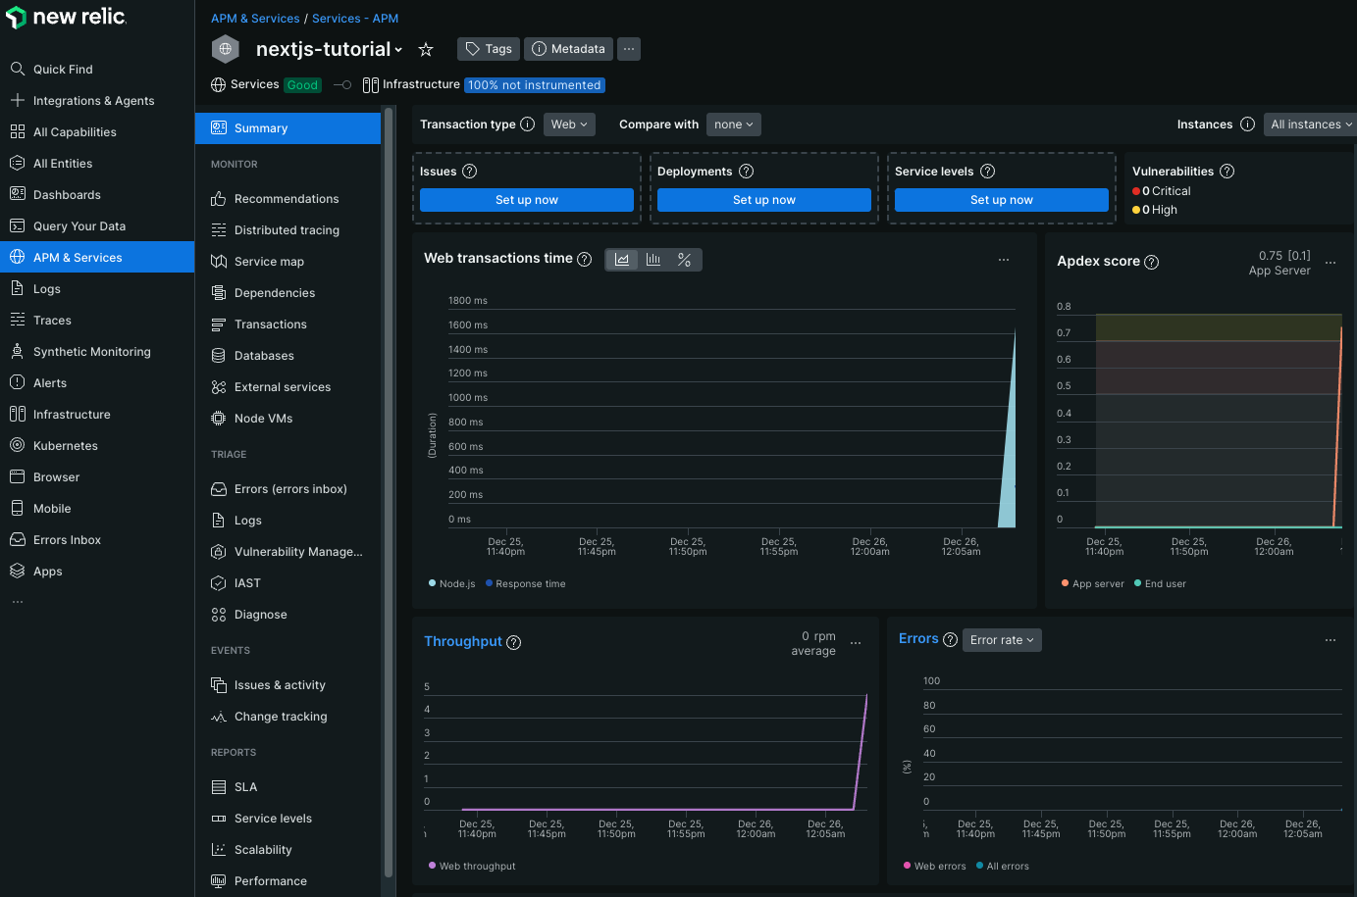Open the Metadata button
This screenshot has height=897, width=1357.
(568, 49)
